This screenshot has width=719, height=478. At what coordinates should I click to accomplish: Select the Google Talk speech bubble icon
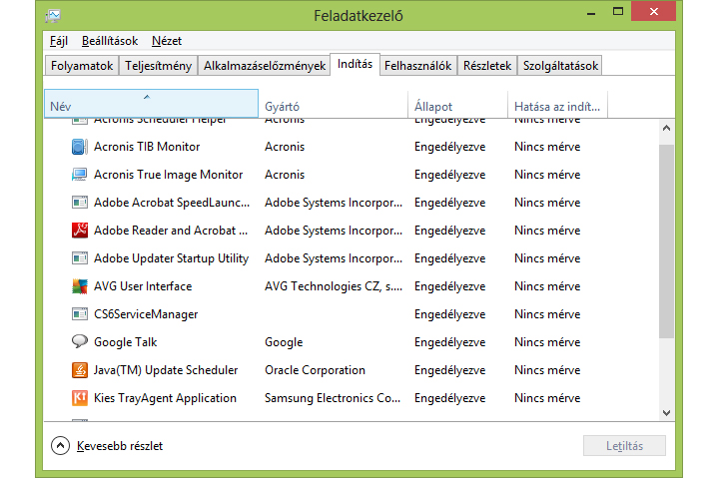click(x=80, y=342)
